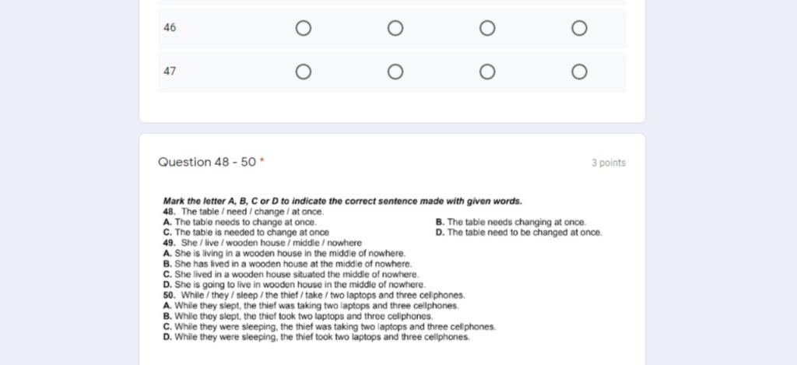Click option A "She is living in a wooden house"
Screen dimensions: 797x365
coord(285,253)
